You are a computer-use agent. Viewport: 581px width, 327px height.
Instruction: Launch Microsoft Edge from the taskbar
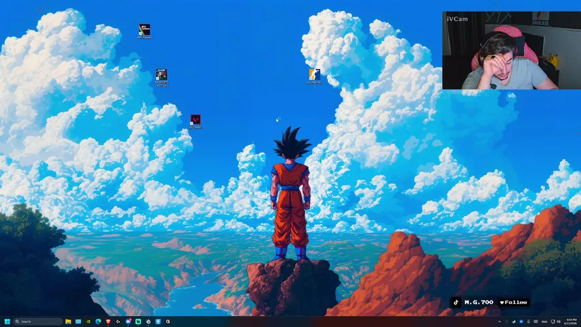98,322
